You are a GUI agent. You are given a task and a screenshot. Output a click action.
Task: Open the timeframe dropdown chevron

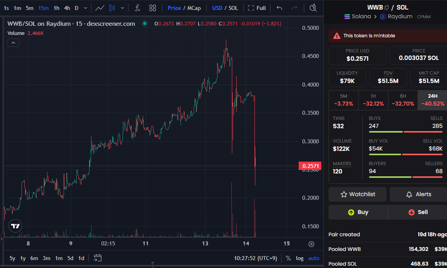pyautogui.click(x=86, y=8)
